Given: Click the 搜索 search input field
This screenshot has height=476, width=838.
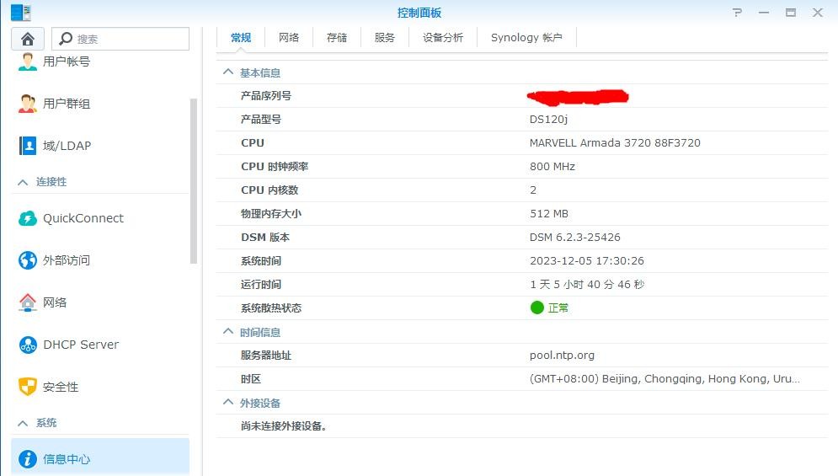Looking at the screenshot, I should pyautogui.click(x=120, y=39).
